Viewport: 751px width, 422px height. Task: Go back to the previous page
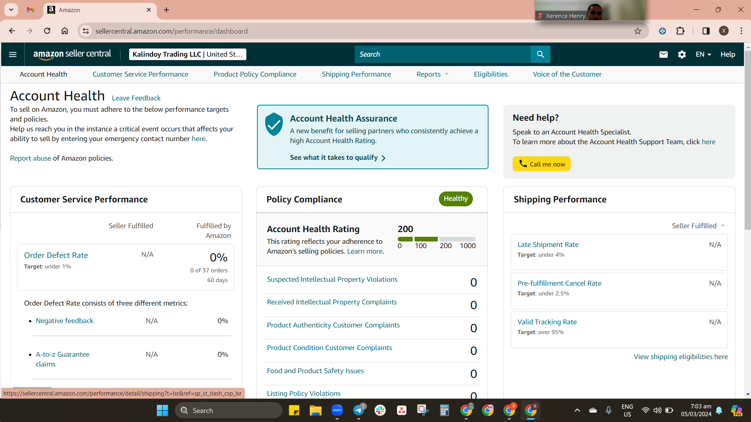click(x=12, y=31)
